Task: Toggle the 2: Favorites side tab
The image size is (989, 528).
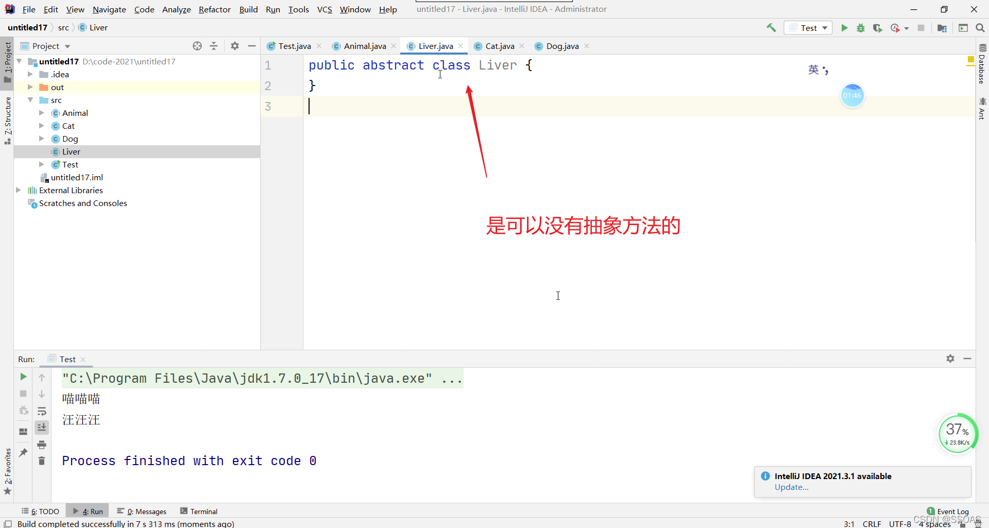Action: 7,471
